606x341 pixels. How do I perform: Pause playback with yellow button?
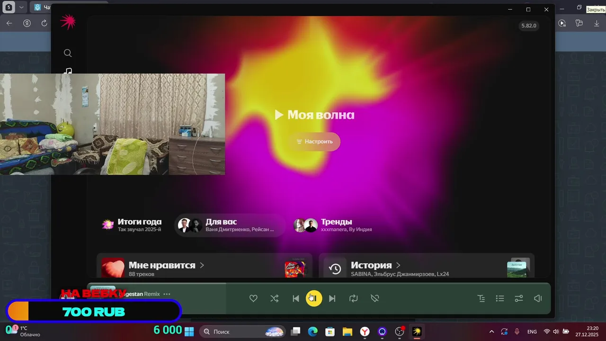(x=314, y=298)
